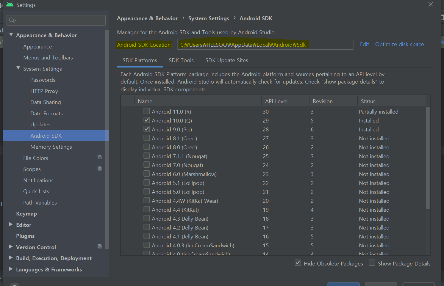Uncheck the Android 9.0 (Pie) checkbox
The height and width of the screenshot is (286, 444).
pos(147,129)
